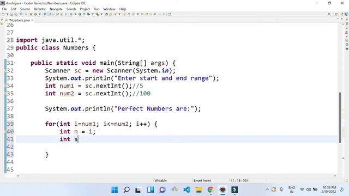
Task: Open File Explorer from taskbar
Action: tap(198, 190)
